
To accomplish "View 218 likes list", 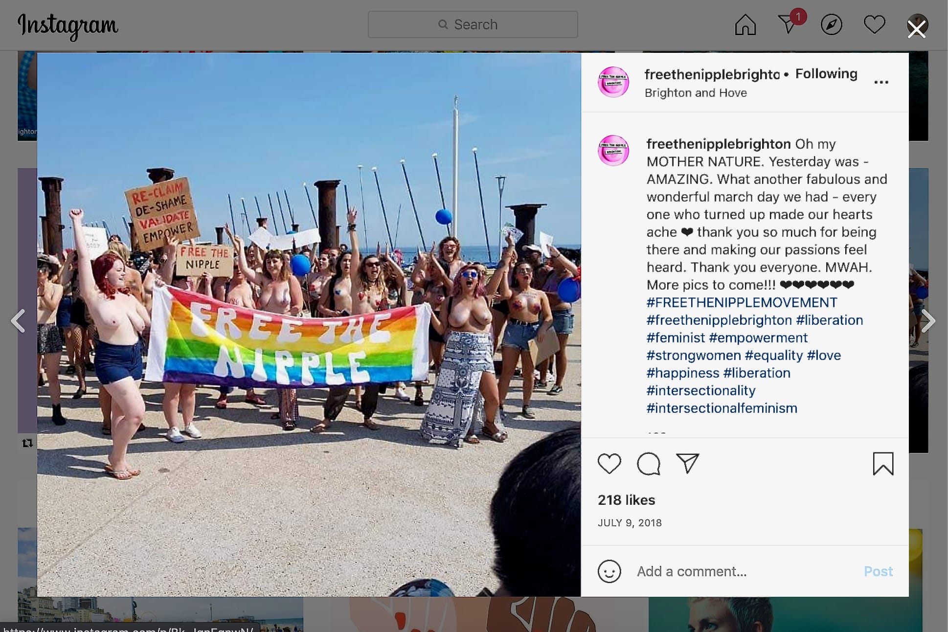I will pyautogui.click(x=626, y=500).
